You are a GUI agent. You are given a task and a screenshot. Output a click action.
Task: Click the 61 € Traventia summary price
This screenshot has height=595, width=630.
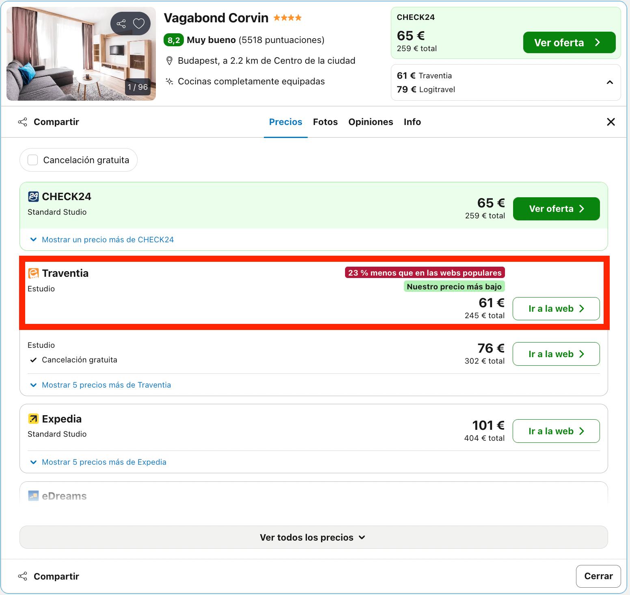click(x=424, y=75)
